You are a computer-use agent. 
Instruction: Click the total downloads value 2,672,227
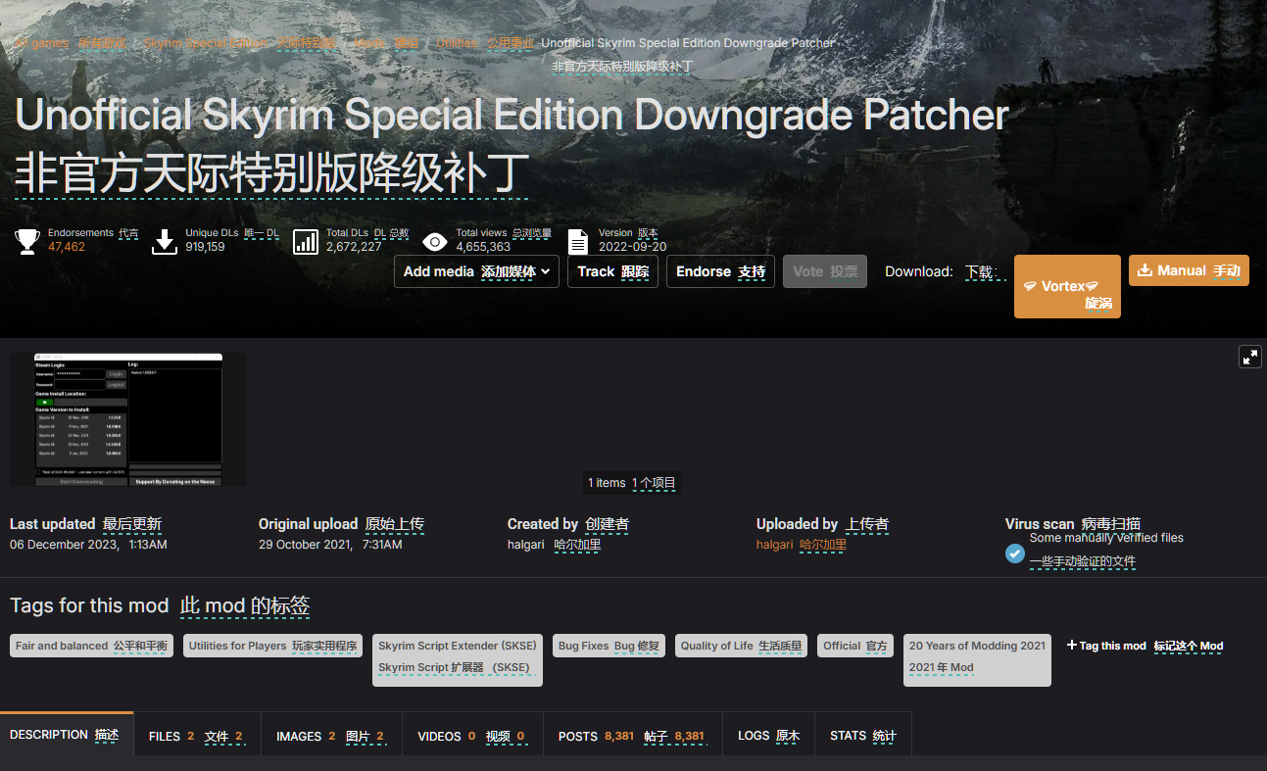coord(354,247)
